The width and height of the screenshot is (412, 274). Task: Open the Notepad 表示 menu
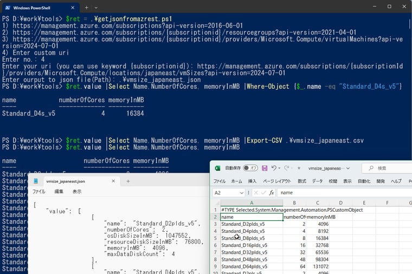click(x=77, y=192)
